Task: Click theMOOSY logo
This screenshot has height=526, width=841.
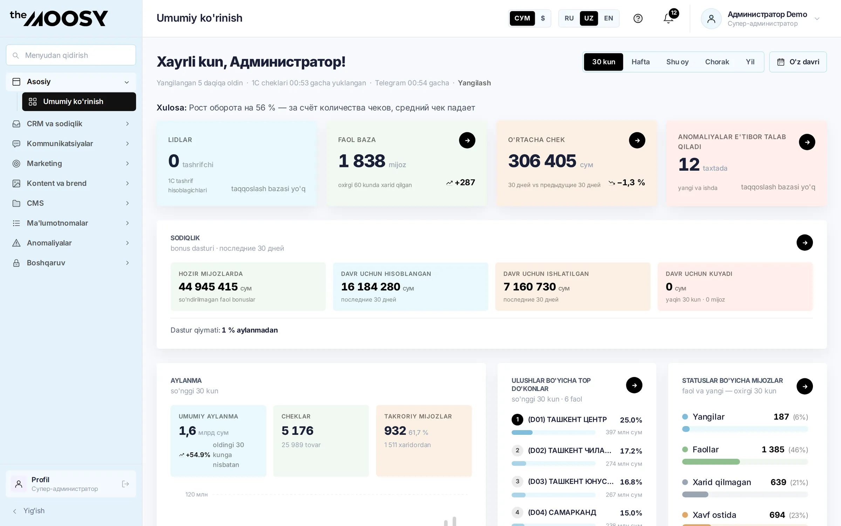Action: click(x=59, y=18)
